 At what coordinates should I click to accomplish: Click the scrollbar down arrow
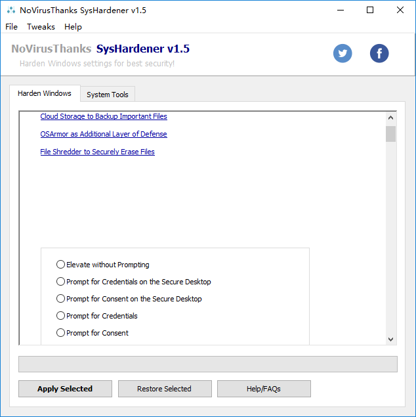coord(390,340)
